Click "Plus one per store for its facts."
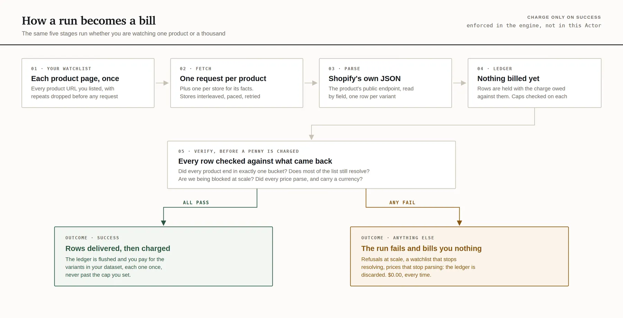 point(217,89)
